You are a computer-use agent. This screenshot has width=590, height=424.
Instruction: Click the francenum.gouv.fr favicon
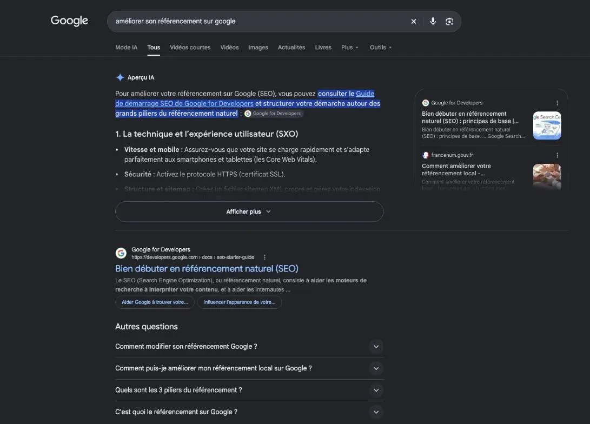click(426, 155)
